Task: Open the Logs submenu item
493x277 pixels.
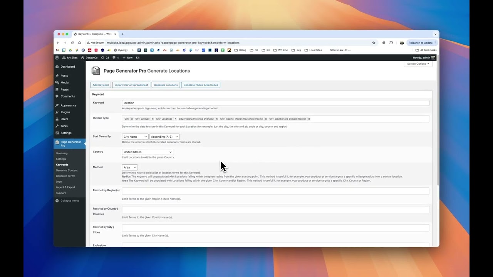Action: [59, 182]
